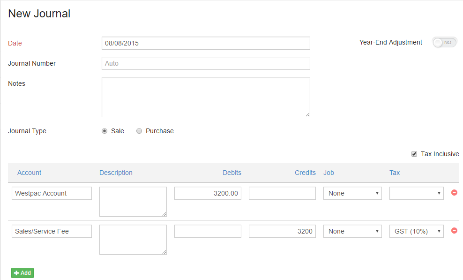
Task: Open the Job dropdown for Sales/Service Fee
Action: point(352,231)
